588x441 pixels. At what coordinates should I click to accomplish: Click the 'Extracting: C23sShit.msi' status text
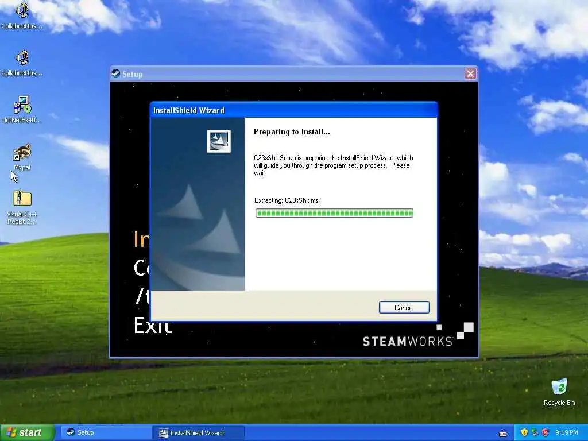click(287, 200)
